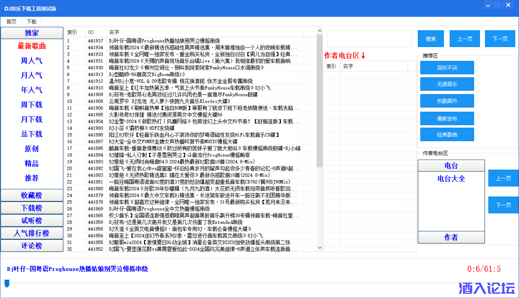Expand the 收藏榜 section
The height and width of the screenshot is (298, 519).
click(x=32, y=195)
